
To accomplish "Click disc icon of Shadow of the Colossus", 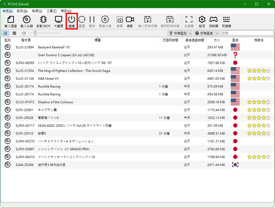I will click(8, 102).
